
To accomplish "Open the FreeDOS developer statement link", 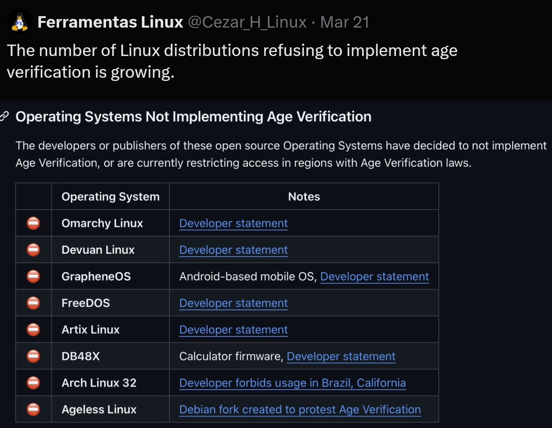I will click(x=233, y=303).
